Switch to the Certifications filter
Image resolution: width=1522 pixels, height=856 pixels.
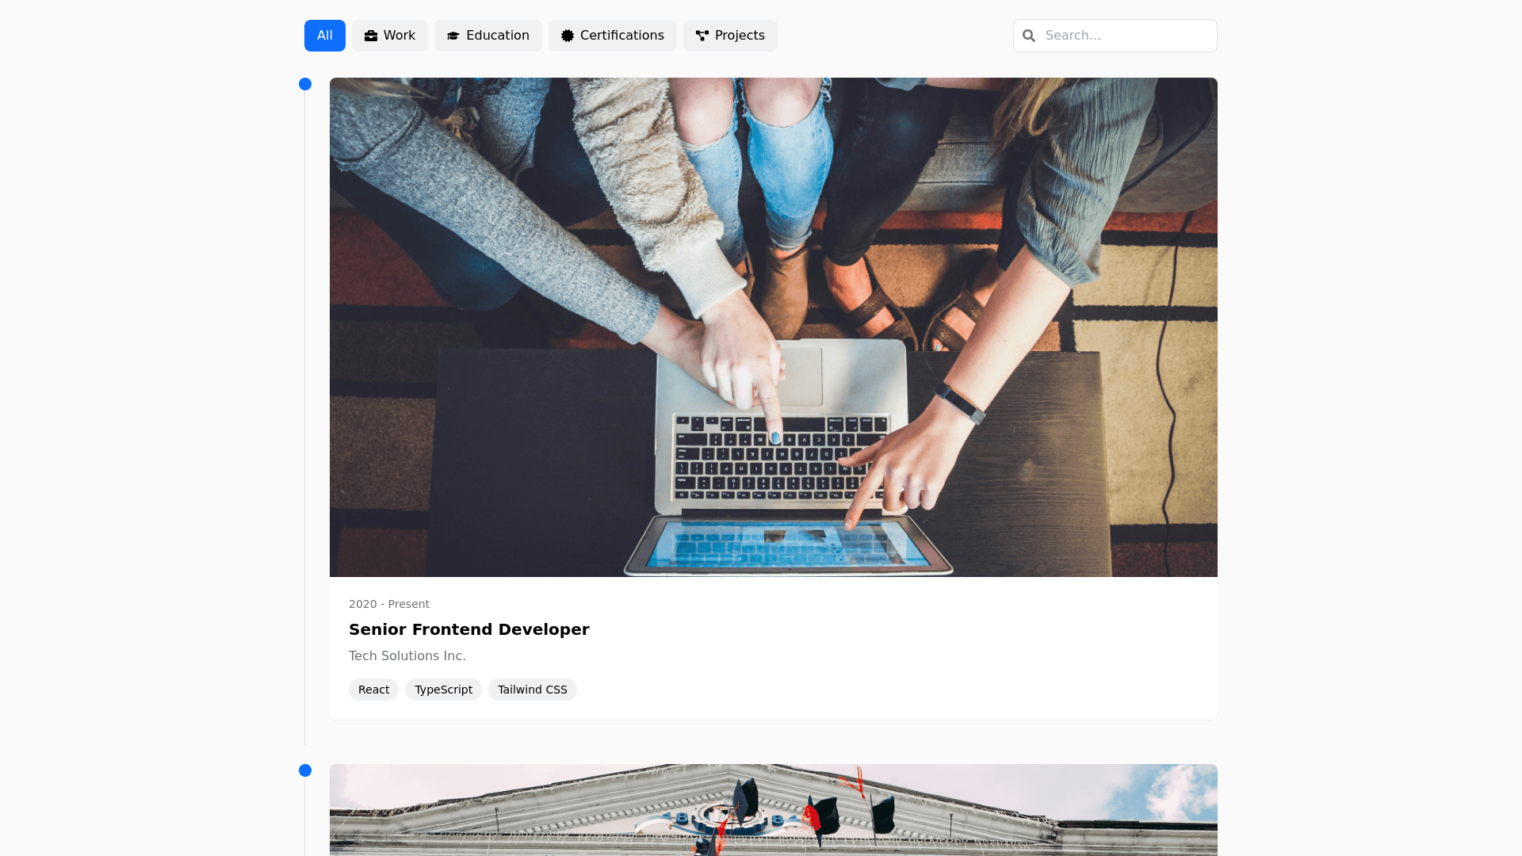(612, 36)
